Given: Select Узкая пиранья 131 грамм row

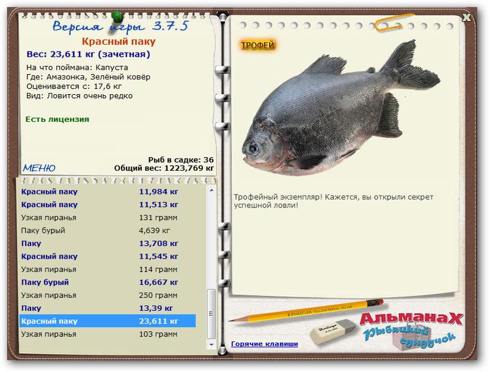Looking at the screenshot, I should (x=108, y=218).
